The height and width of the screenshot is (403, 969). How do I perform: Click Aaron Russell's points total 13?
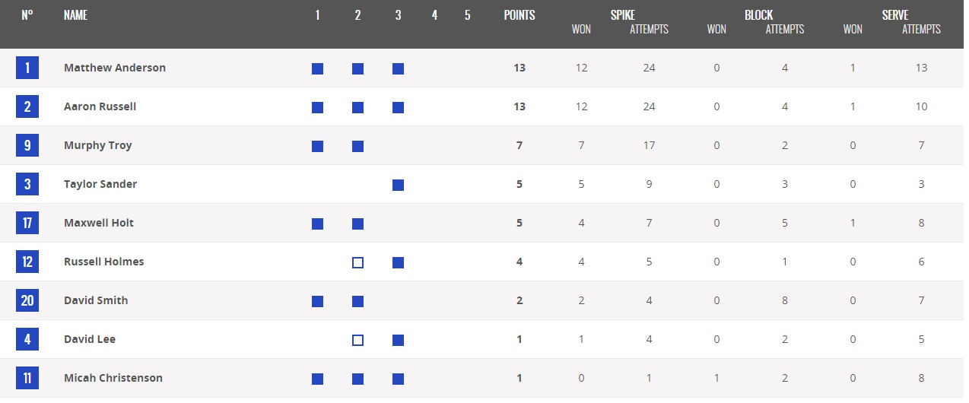[519, 106]
